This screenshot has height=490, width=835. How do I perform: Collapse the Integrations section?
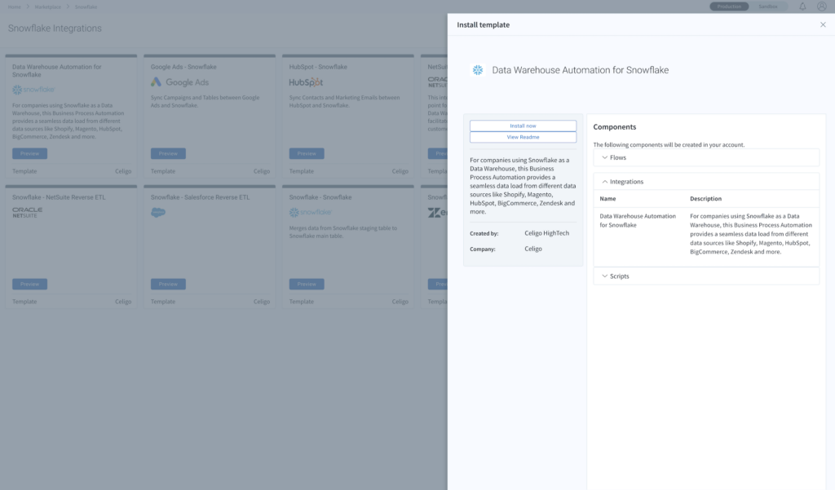click(x=706, y=182)
